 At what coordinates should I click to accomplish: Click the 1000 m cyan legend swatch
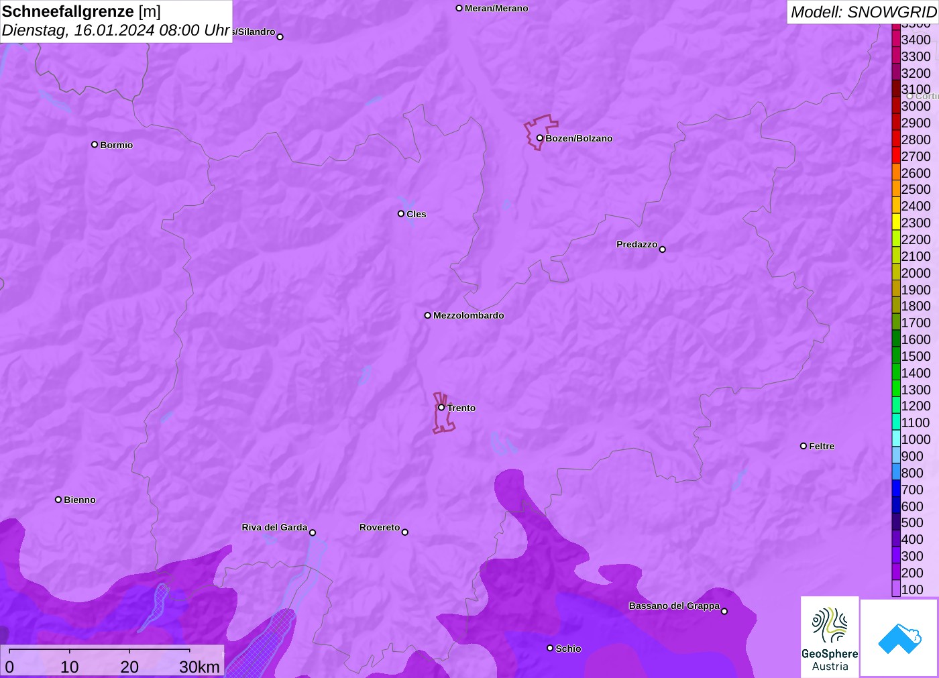896,439
